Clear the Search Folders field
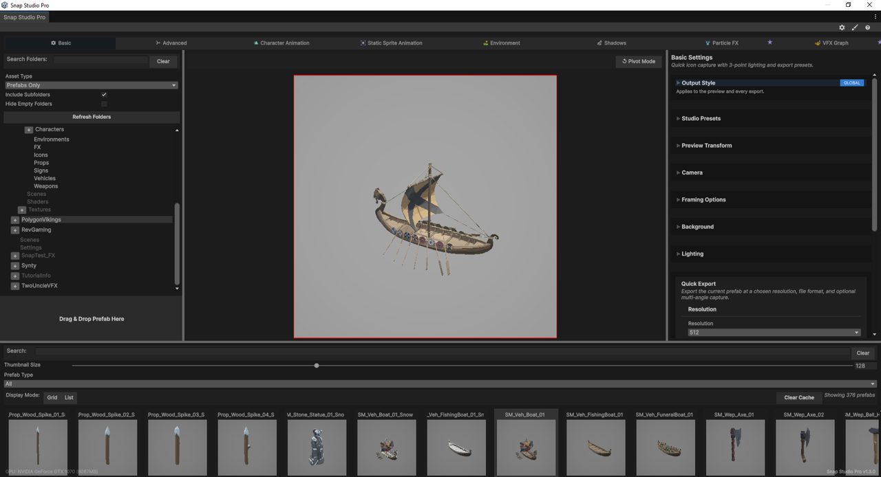 [x=163, y=61]
